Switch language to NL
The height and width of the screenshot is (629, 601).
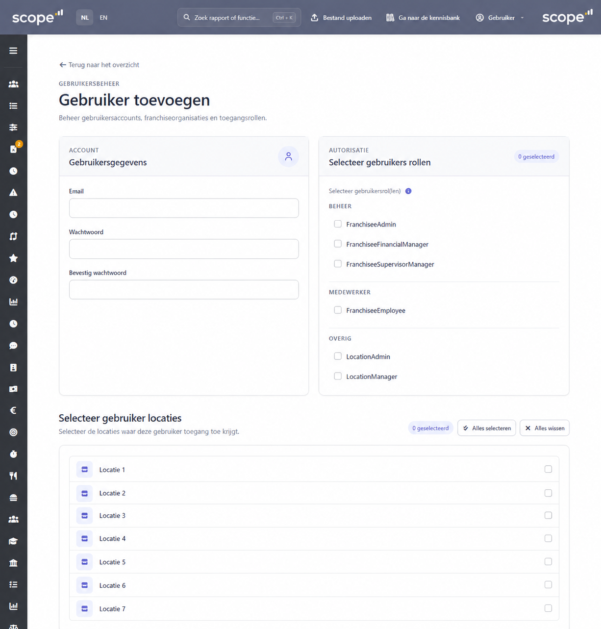pyautogui.click(x=85, y=18)
